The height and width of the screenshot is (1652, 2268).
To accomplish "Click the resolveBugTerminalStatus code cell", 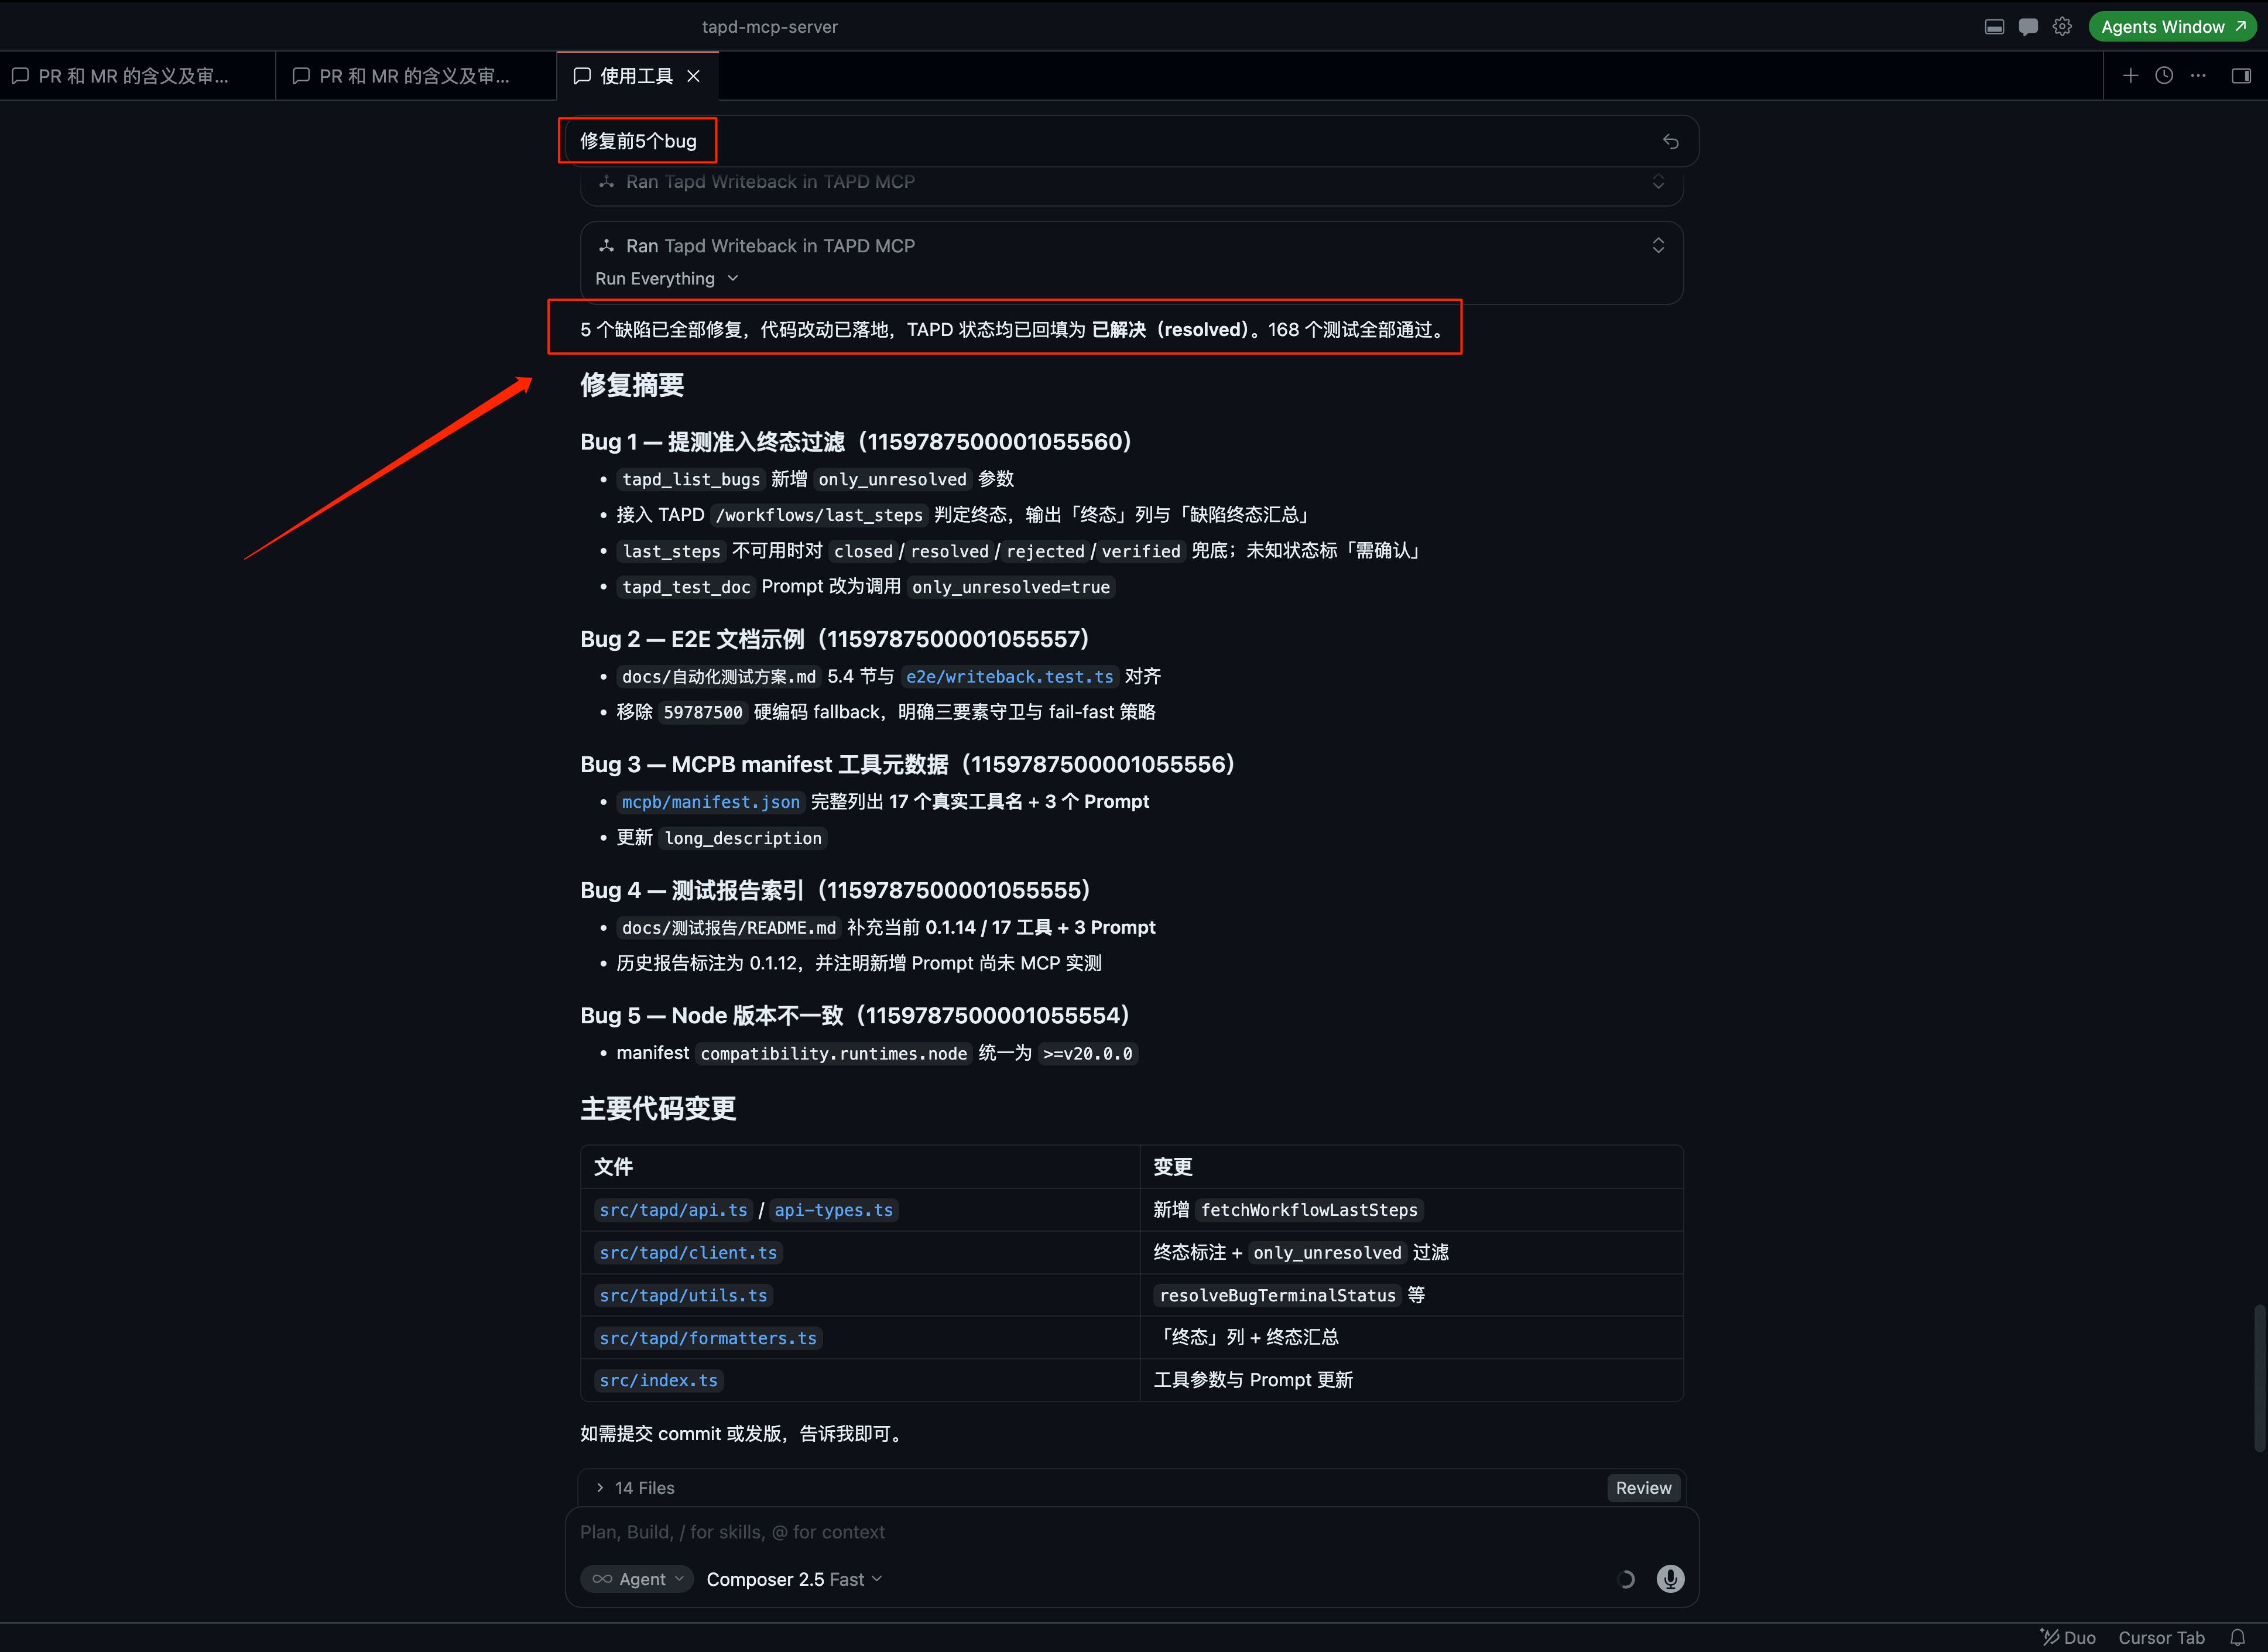I will 1277,1296.
